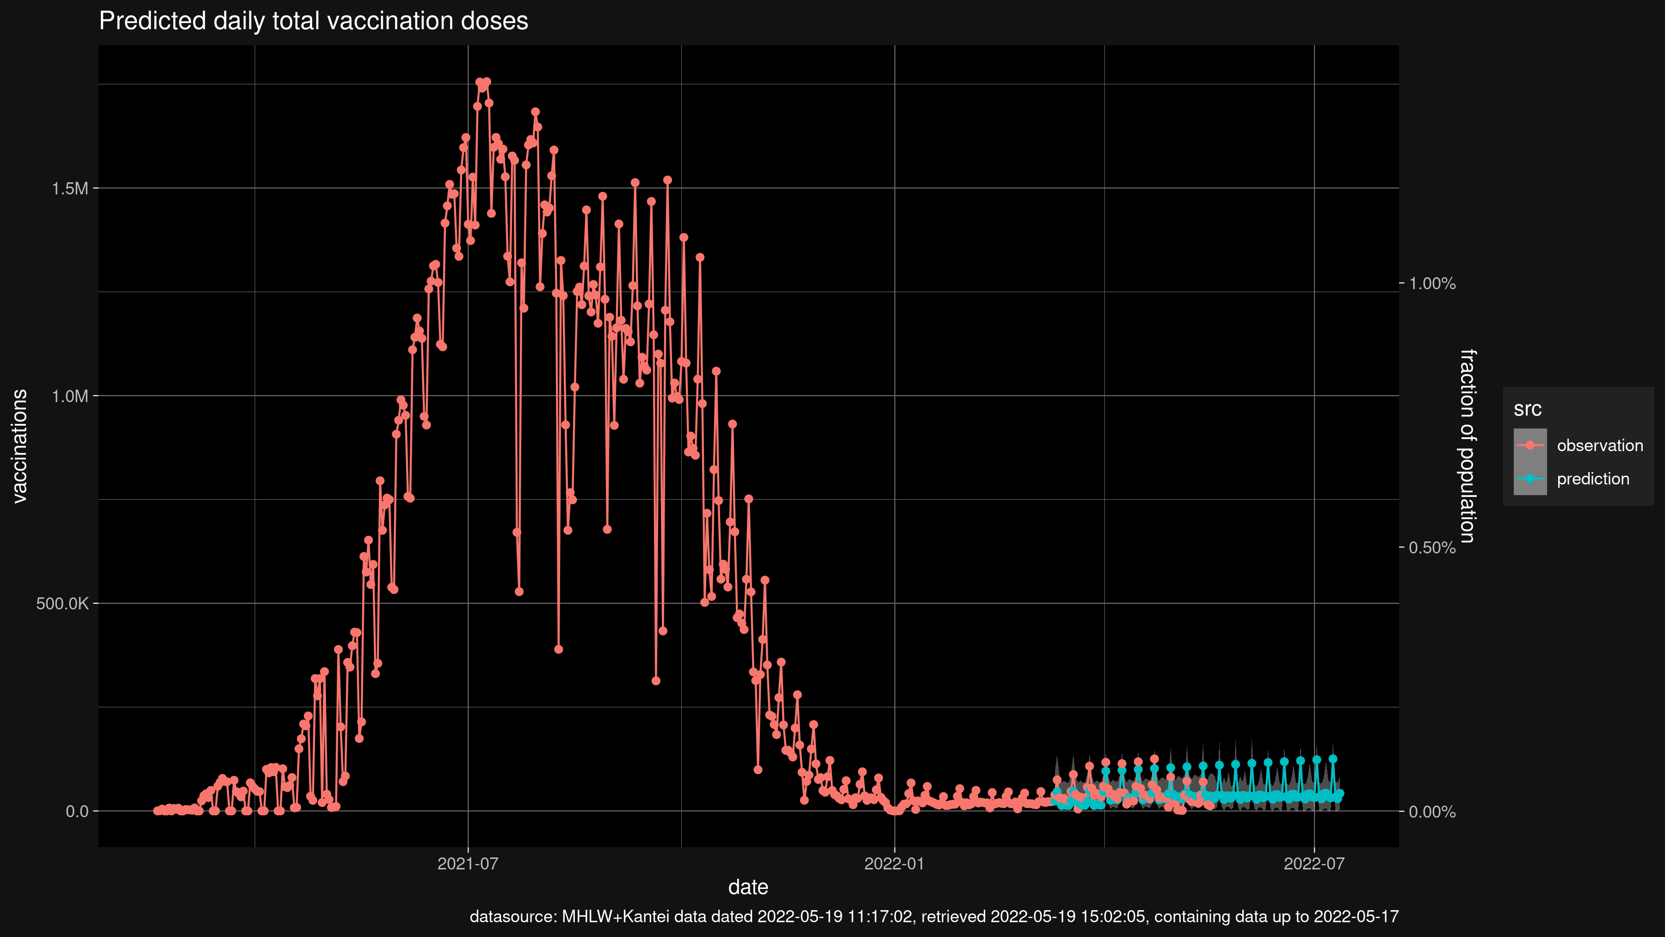
Task: Click the 1.5M y-axis tick label
Action: (x=70, y=189)
